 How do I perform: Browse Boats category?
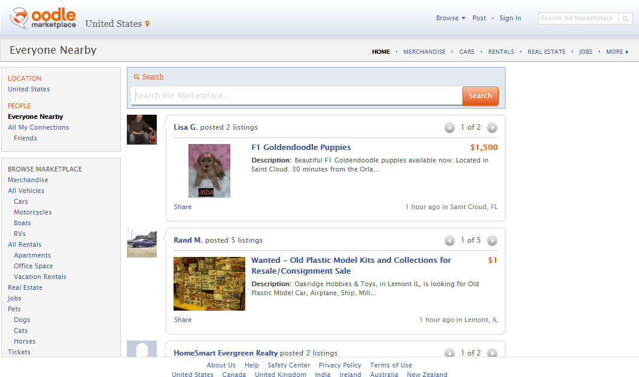pos(22,223)
